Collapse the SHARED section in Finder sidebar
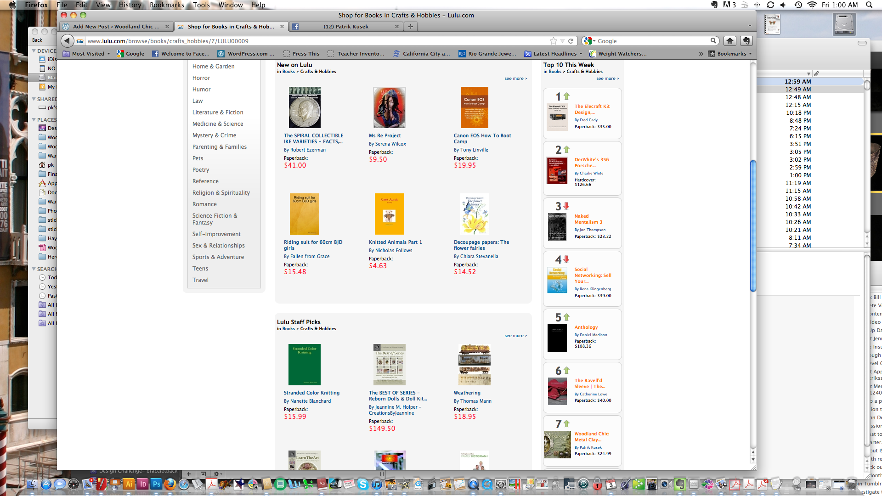882x496 pixels. click(x=34, y=99)
